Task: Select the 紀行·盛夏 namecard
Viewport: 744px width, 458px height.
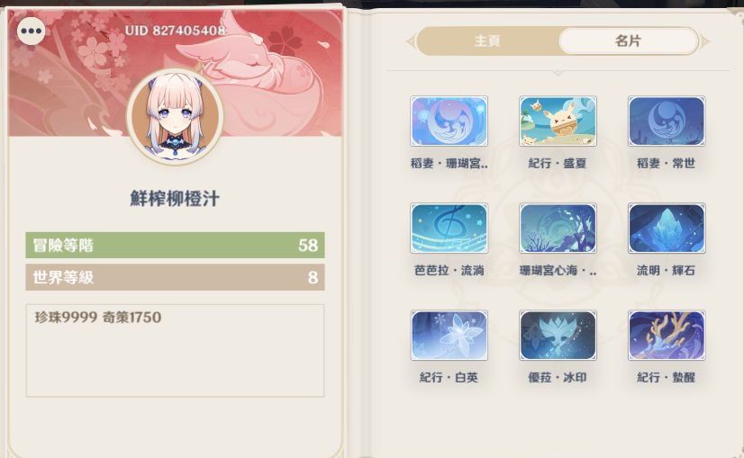Action: point(558,121)
